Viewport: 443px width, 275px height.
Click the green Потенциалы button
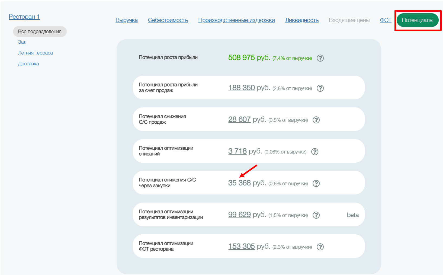pos(417,20)
